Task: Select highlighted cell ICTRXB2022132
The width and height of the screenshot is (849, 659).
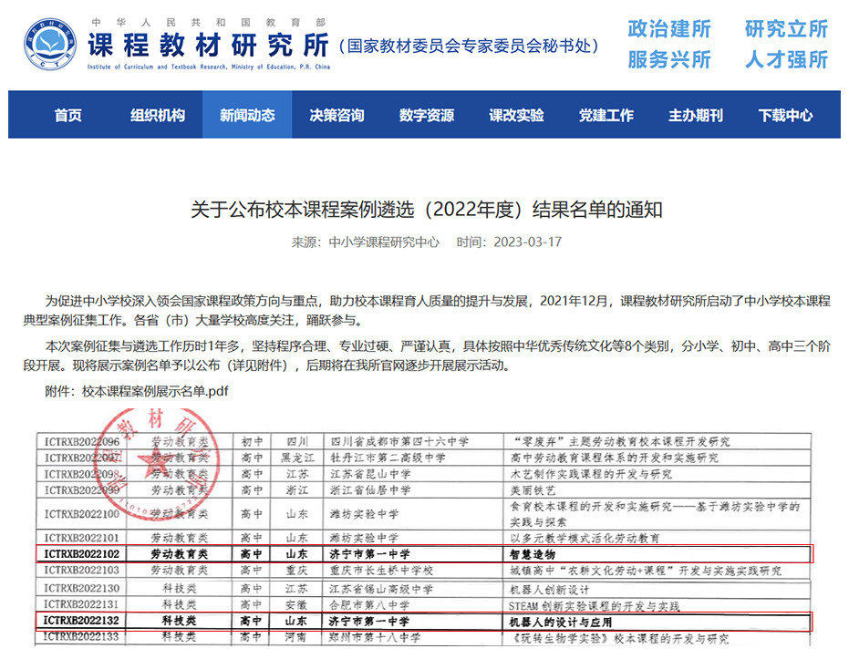Action: (x=82, y=621)
